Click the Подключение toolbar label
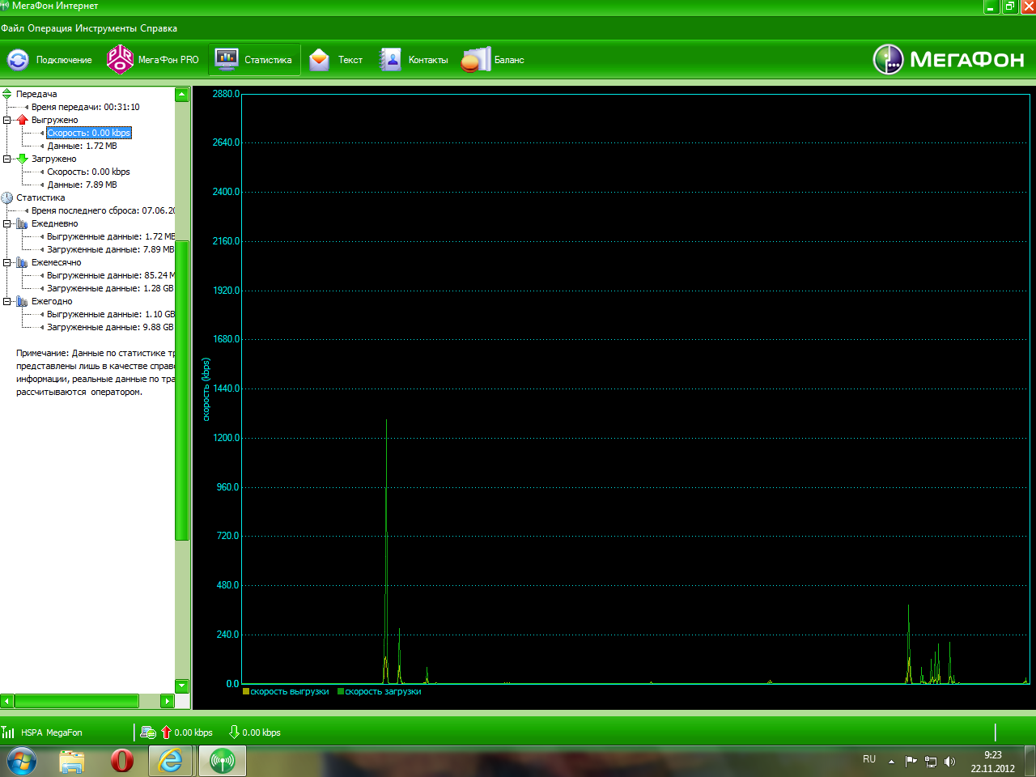The height and width of the screenshot is (777, 1036). pyautogui.click(x=64, y=60)
